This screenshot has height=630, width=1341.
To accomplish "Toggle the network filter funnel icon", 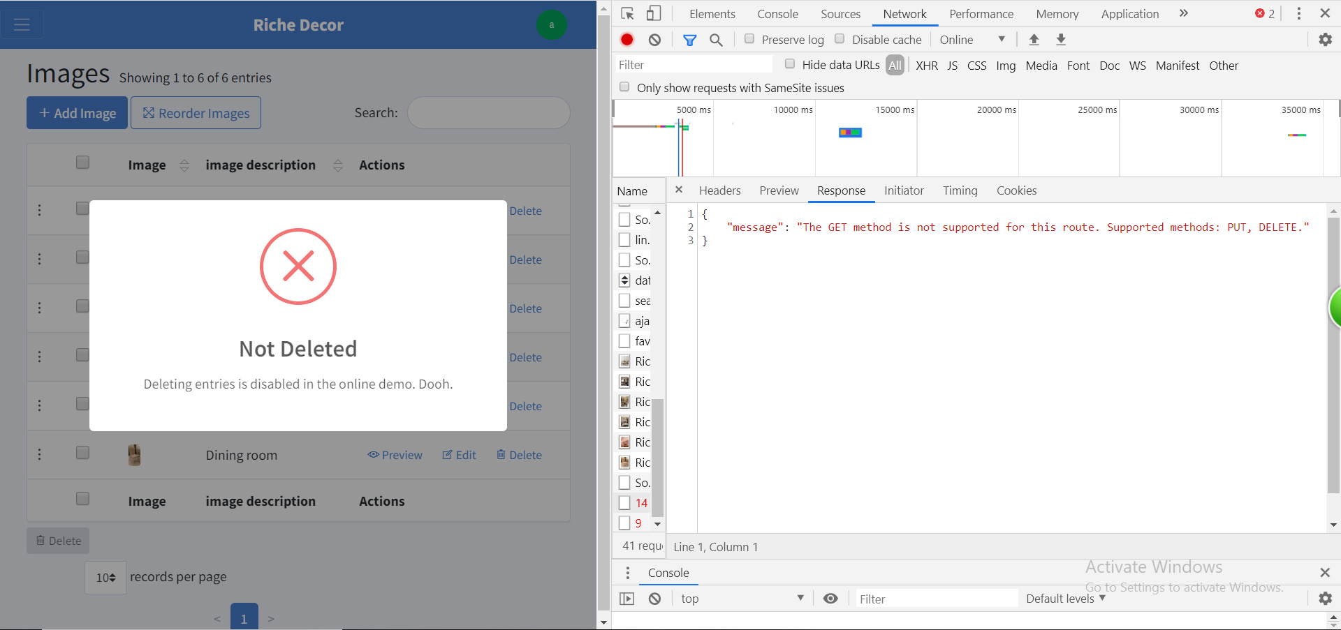I will [x=690, y=40].
